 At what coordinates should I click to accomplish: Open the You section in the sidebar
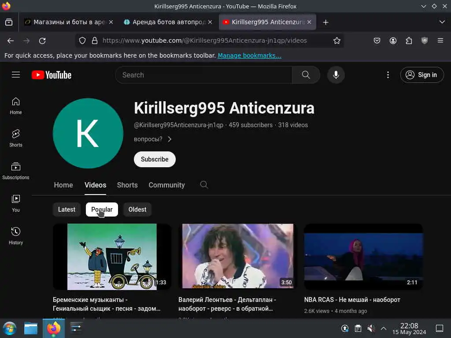click(16, 203)
